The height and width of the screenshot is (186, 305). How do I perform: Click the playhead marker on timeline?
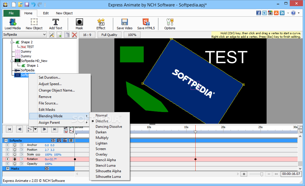tap(196, 132)
